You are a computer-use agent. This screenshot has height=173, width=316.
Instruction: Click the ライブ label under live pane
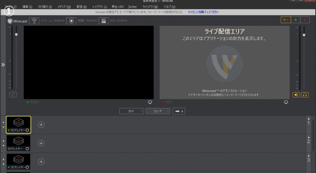click(169, 102)
